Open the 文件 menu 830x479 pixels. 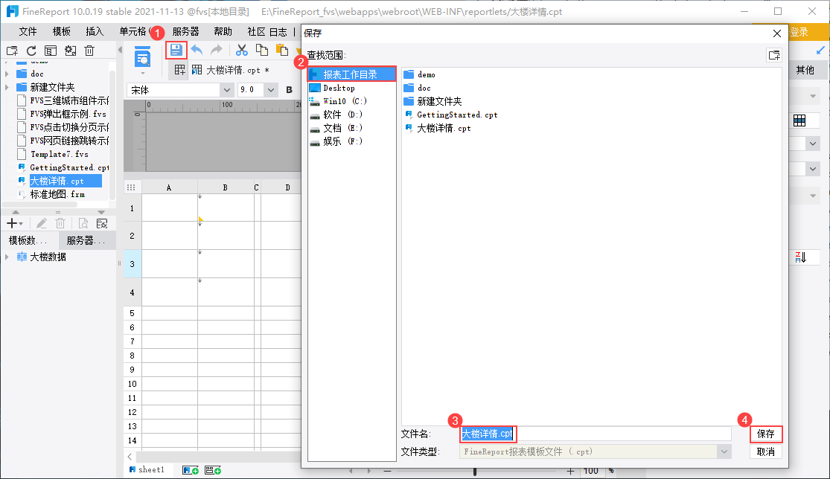(28, 32)
